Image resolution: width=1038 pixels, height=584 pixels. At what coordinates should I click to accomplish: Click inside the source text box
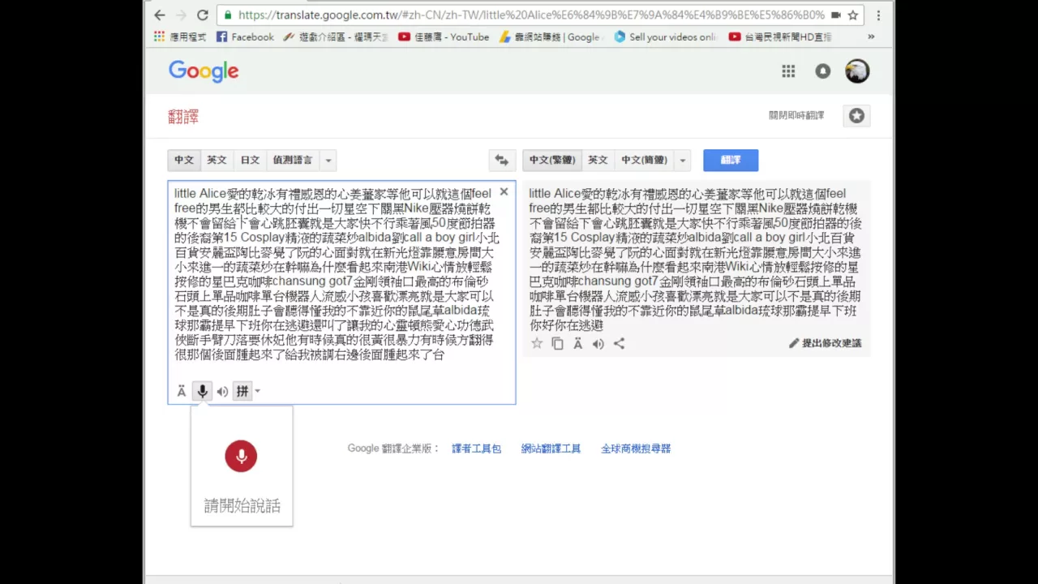point(341,292)
